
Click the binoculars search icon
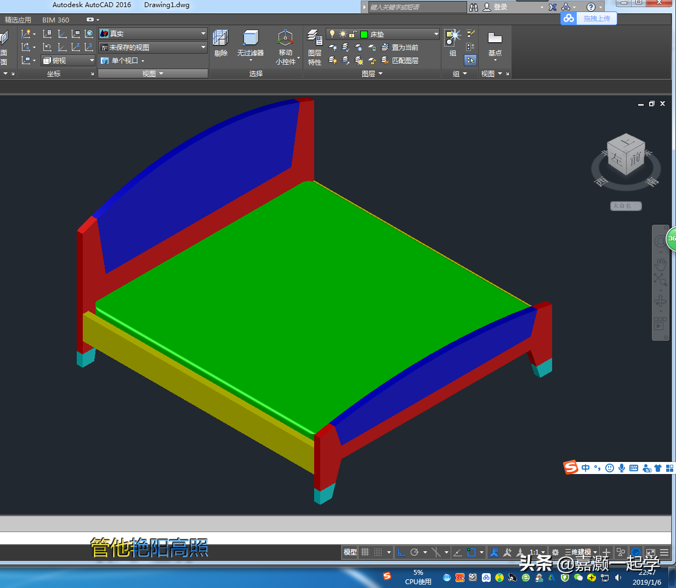474,7
